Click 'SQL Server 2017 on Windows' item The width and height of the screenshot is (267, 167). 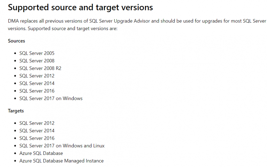(51, 98)
